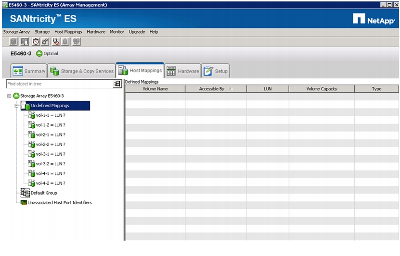Select vol-4-2 = LUN ? row
Viewport: 400px width, 256px height.
tap(47, 183)
